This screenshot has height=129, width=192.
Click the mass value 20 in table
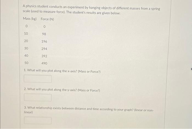coord(26,41)
